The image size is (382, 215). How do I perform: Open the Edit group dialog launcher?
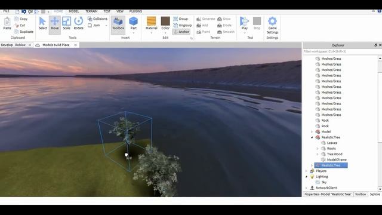191,38
